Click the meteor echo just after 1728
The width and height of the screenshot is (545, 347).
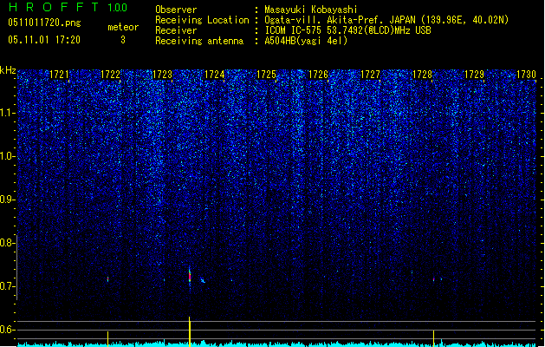[434, 279]
